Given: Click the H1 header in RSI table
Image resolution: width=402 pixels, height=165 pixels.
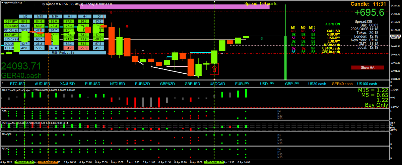Looking at the screenshot, I should 70,16.
